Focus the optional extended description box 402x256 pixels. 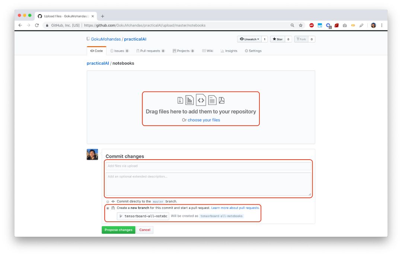click(x=208, y=184)
